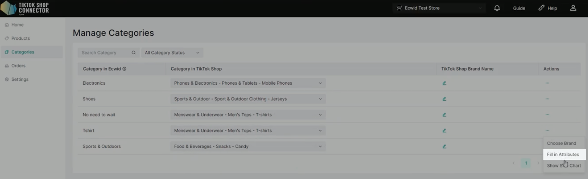
Task: Go to pagination page 1
Action: click(526, 163)
